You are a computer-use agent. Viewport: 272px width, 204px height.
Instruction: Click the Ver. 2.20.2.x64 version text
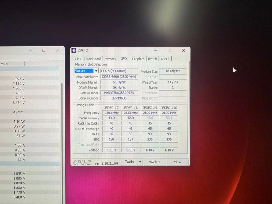[x=106, y=163]
